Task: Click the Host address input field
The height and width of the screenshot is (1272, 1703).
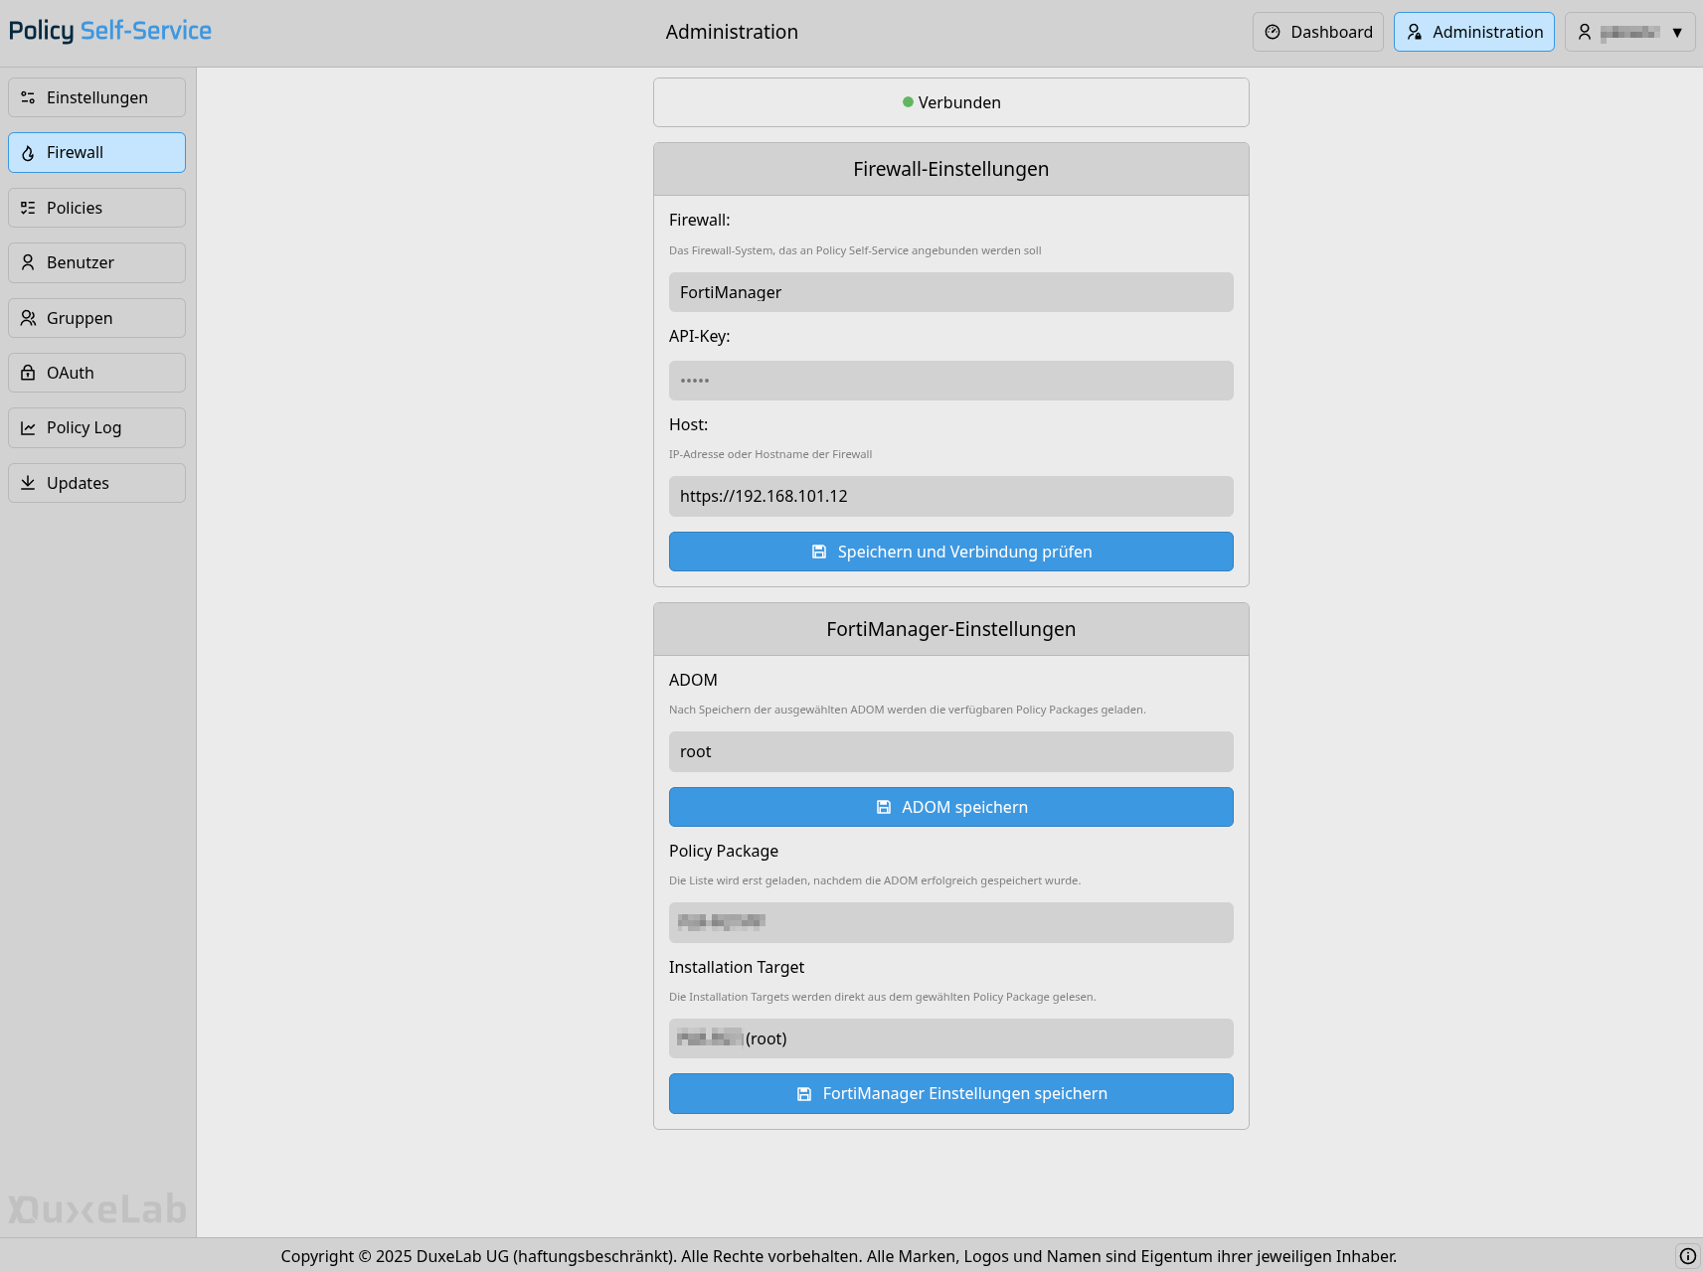Action: coord(950,496)
